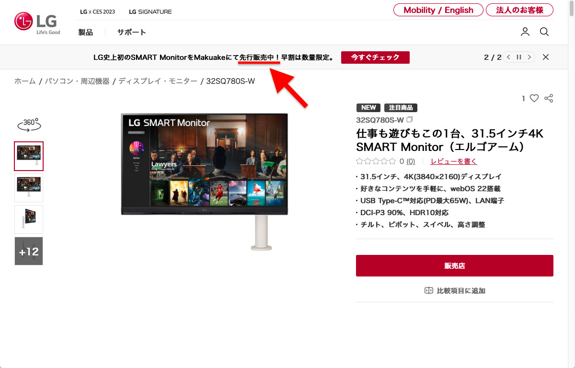Click the promo text about Makuake
575x368 pixels.
[x=214, y=57]
